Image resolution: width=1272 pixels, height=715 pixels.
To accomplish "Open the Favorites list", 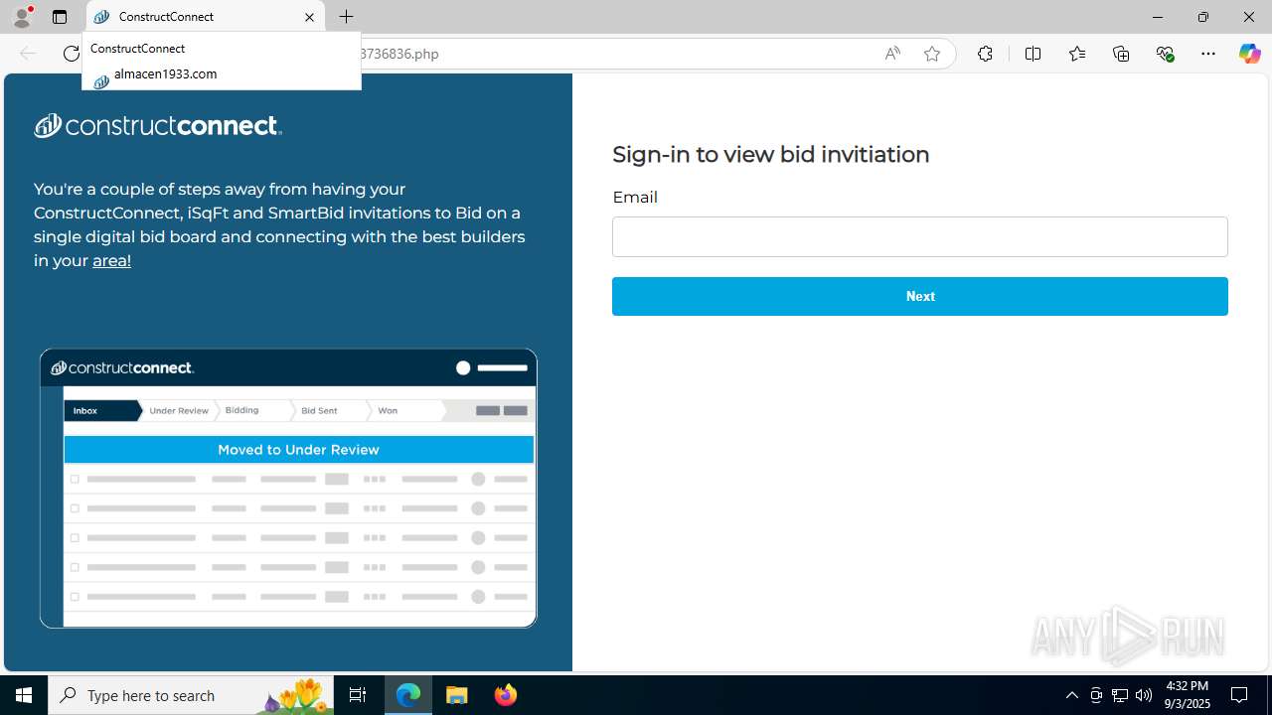I will click(1077, 54).
